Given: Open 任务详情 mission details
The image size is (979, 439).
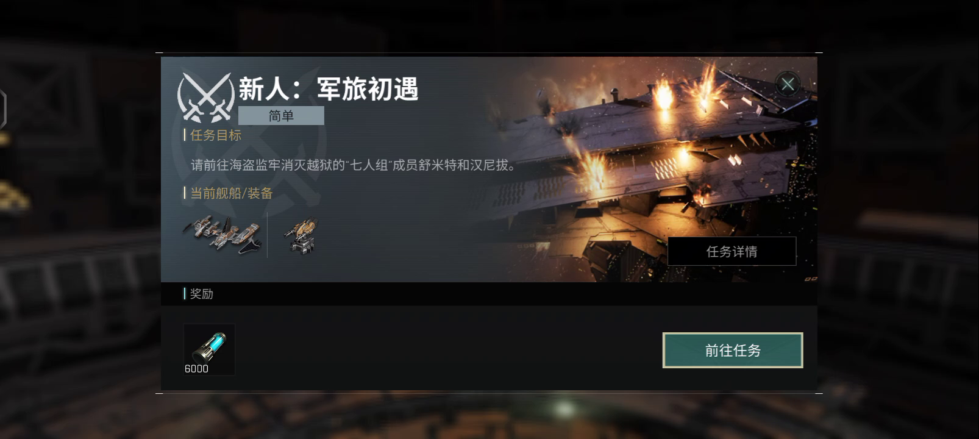Looking at the screenshot, I should point(732,251).
